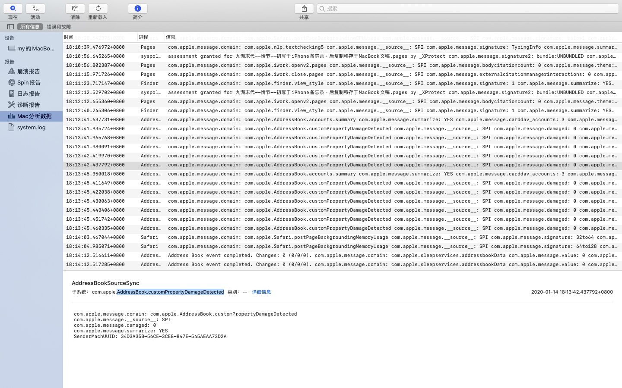This screenshot has height=388, width=622.
Task: Click the Spin报告 sidebar icon
Action: click(x=12, y=82)
